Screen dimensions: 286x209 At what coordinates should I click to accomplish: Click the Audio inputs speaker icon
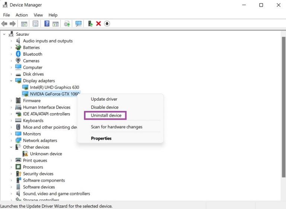(x=18, y=41)
